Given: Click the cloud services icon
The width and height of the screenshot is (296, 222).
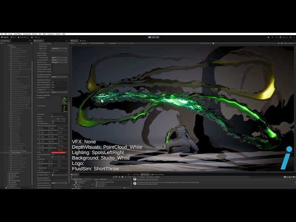Looking at the screenshot, I should coord(268,37).
